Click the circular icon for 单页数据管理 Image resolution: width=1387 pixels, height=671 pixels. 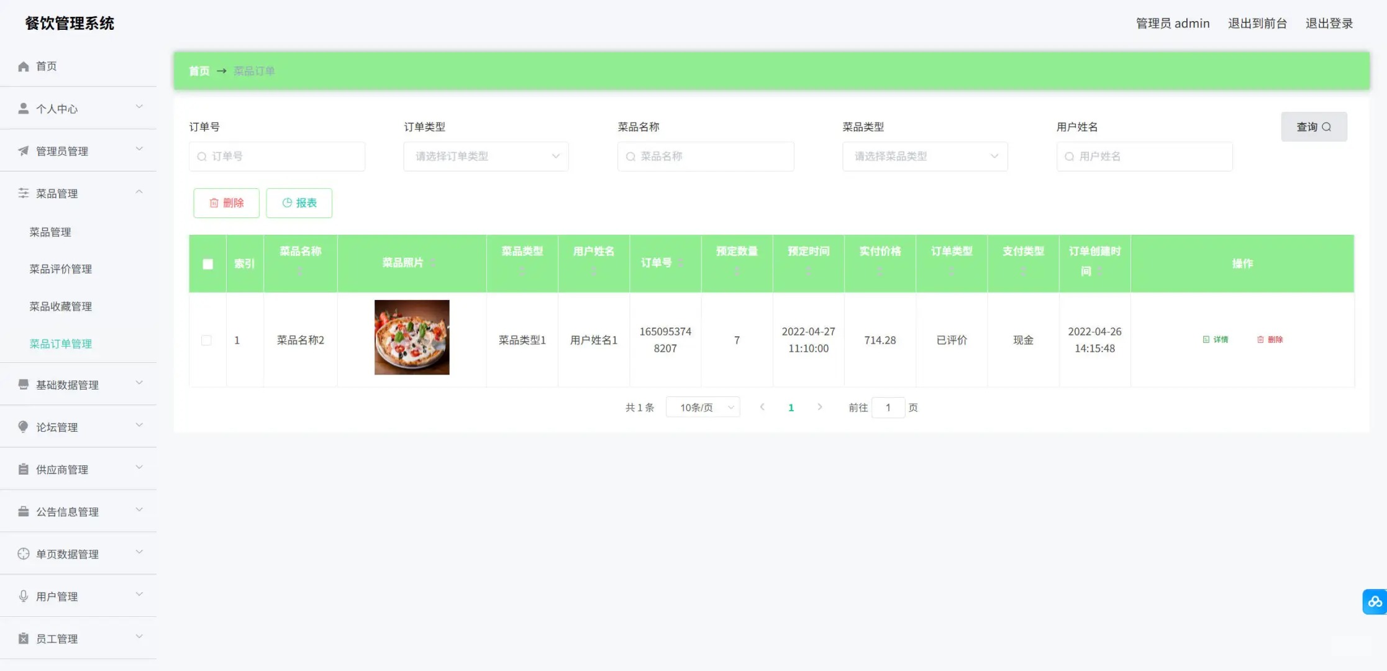tap(24, 554)
